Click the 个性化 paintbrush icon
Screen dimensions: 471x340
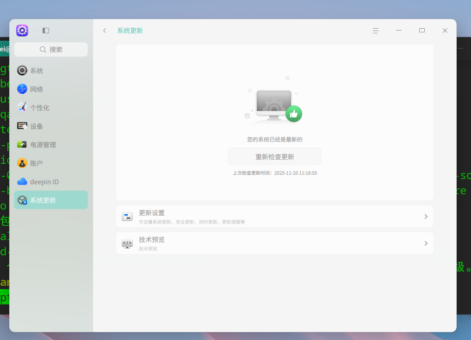click(22, 107)
